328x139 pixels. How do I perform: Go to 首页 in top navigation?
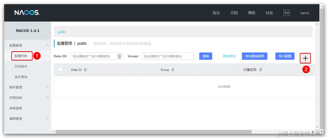pos(216,13)
